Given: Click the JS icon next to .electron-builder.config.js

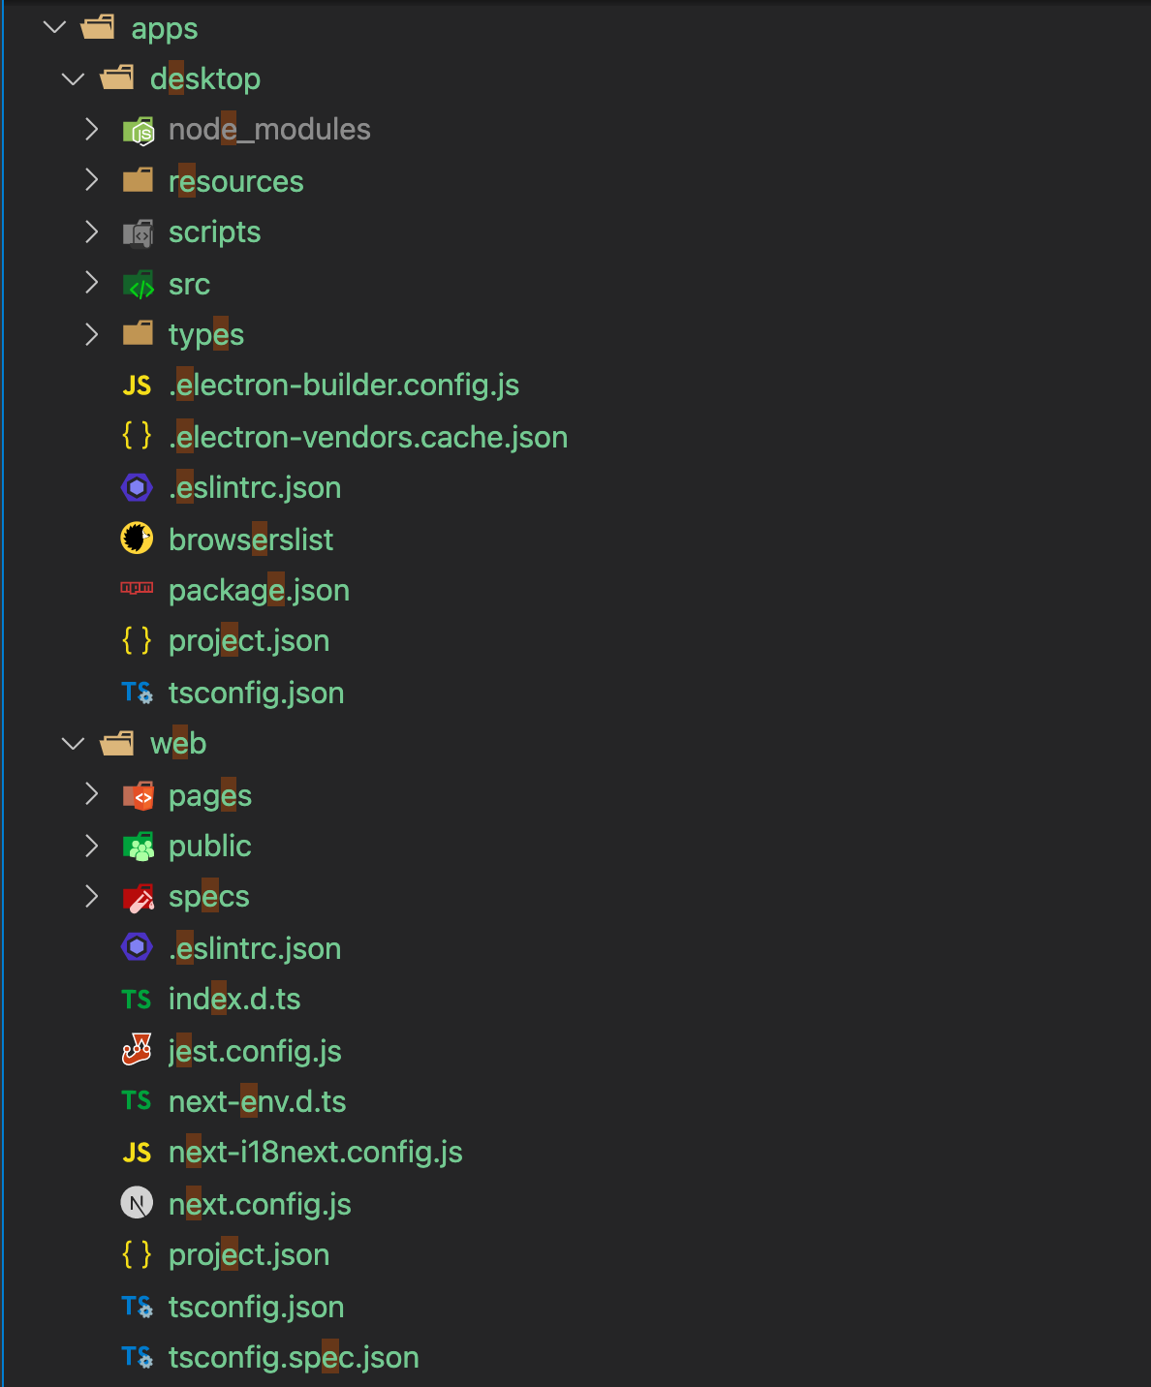Looking at the screenshot, I should click(137, 385).
